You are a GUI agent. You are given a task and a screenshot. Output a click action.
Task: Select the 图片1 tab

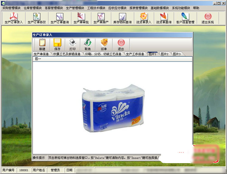153,54
